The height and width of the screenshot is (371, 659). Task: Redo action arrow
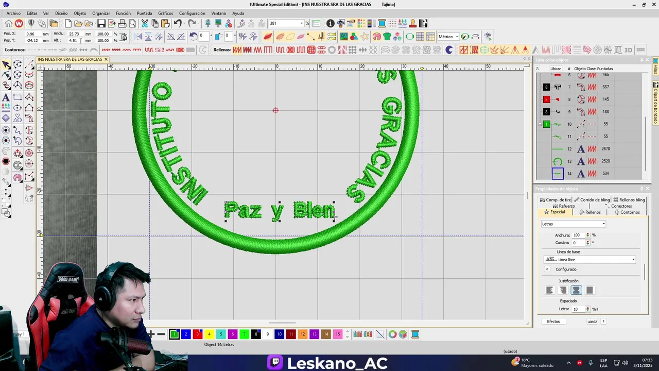coord(192,23)
